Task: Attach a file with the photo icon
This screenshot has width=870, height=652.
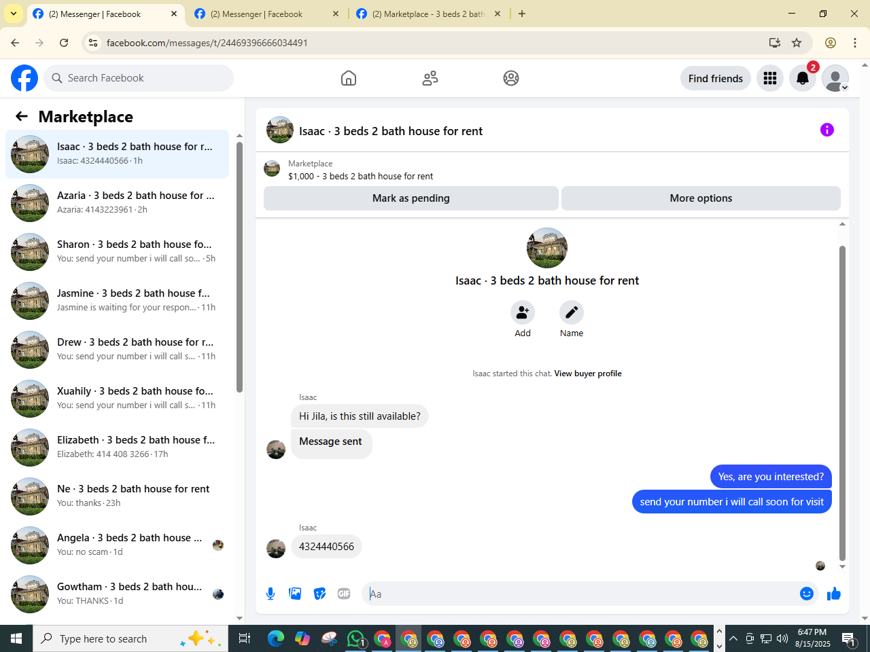Action: [x=295, y=594]
